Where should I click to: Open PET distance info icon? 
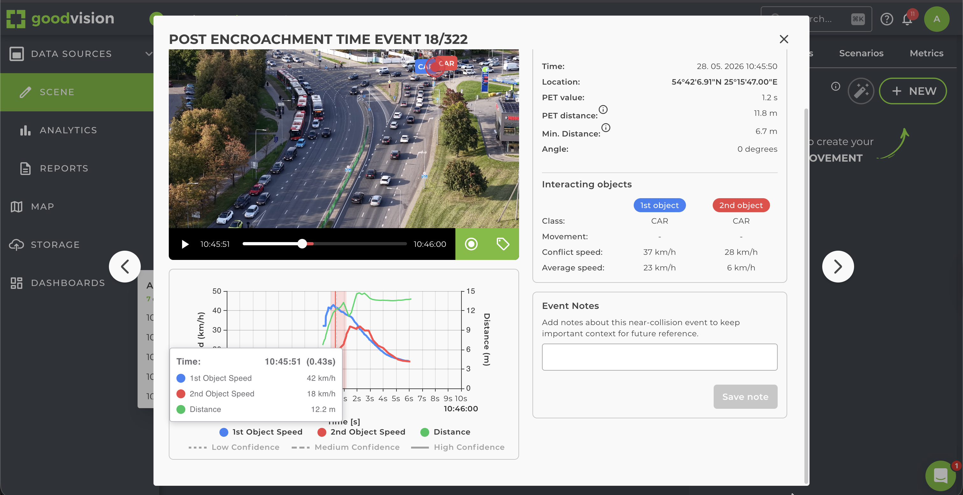click(603, 109)
